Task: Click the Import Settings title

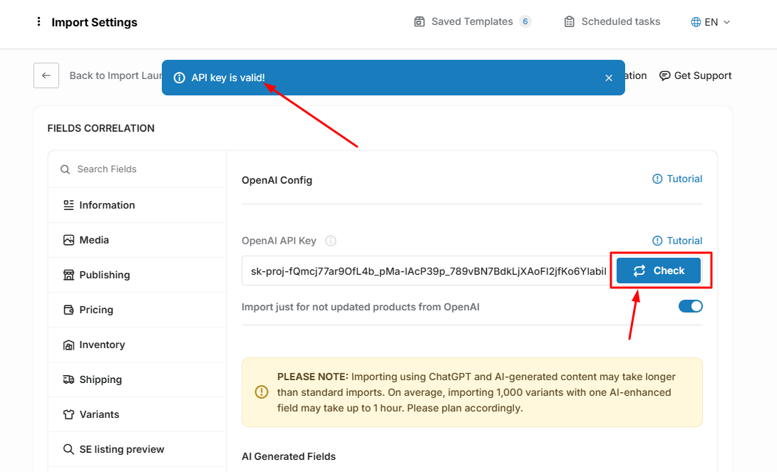Action: coord(94,22)
